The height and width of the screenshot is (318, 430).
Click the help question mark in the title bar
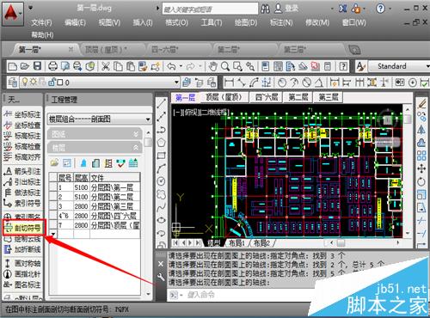click(380, 9)
